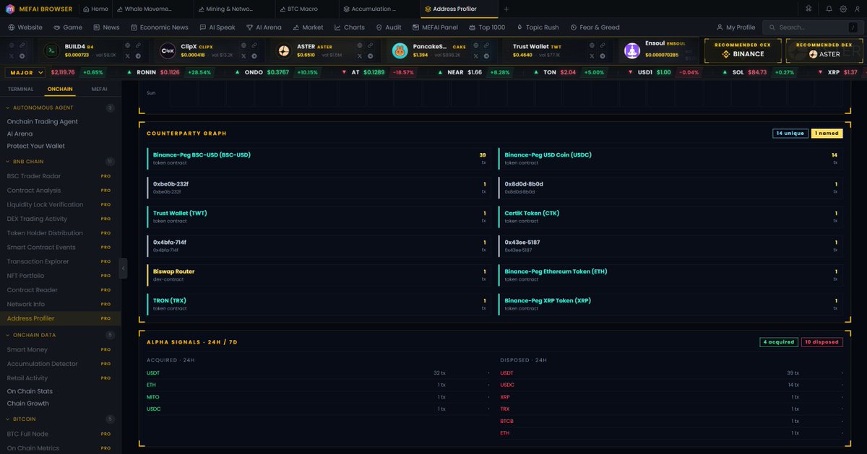
Task: Open the MEFAI Panel toolbar item
Action: (434, 27)
